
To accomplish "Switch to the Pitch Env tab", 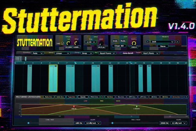I will point(94,97).
